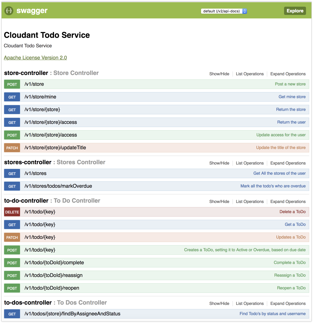Click PATCH badge for /v1/todo/{key}

click(12, 238)
